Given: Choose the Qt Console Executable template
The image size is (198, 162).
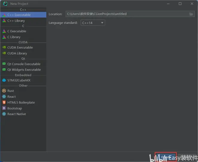Looking at the screenshot, I should point(23,64).
